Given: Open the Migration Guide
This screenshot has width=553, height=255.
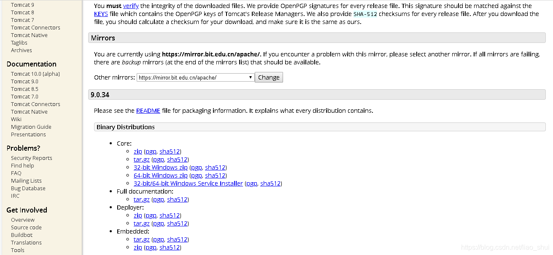Looking at the screenshot, I should [31, 127].
